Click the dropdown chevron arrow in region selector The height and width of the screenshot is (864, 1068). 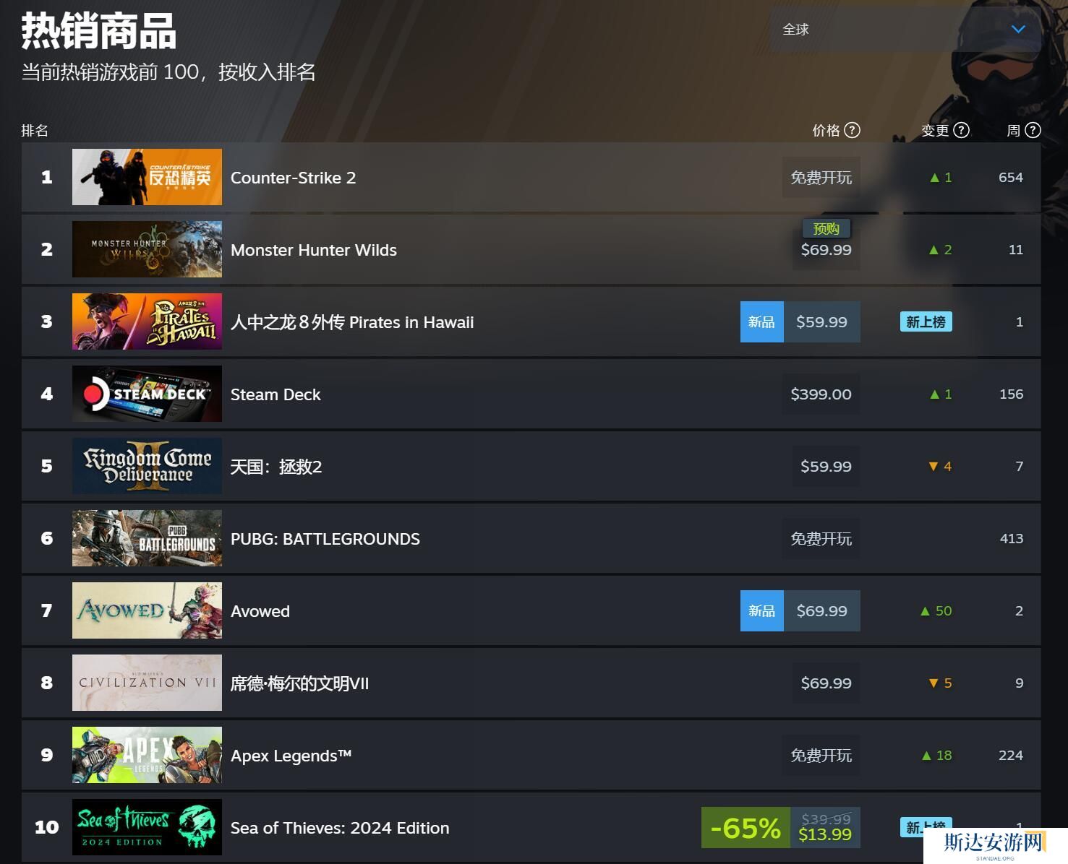tap(1018, 29)
